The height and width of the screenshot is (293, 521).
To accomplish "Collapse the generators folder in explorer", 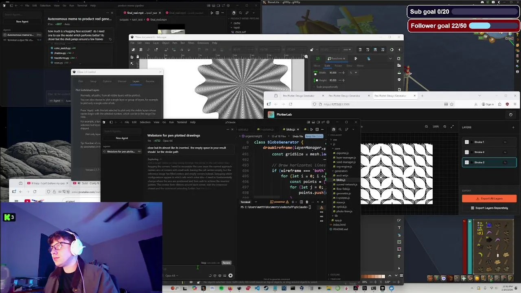I will (341, 171).
